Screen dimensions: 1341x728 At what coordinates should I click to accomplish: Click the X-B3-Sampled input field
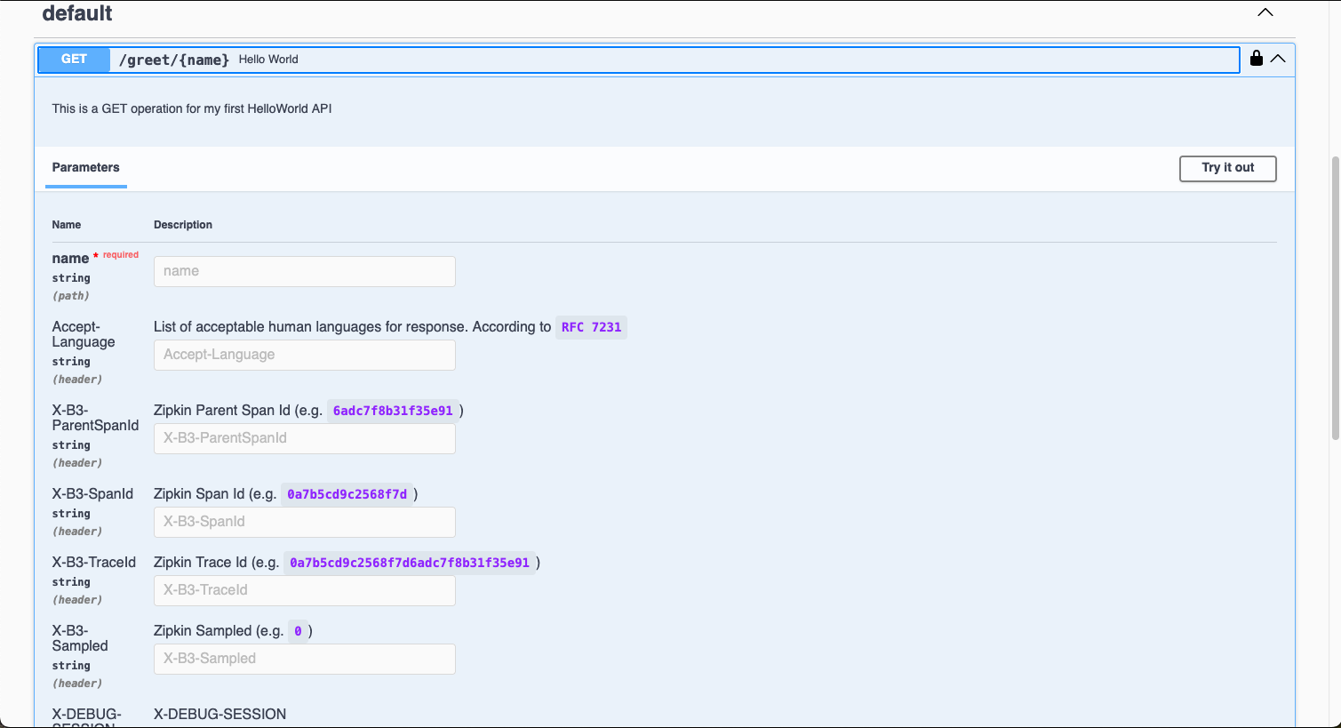(304, 659)
